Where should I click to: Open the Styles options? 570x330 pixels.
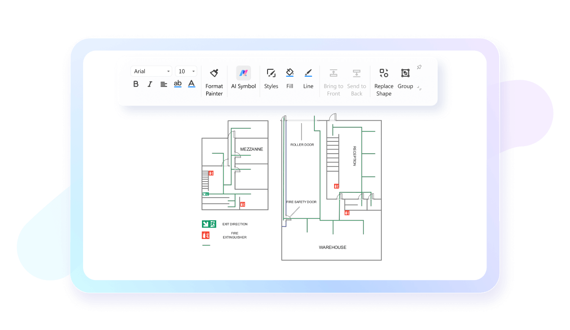point(271,78)
